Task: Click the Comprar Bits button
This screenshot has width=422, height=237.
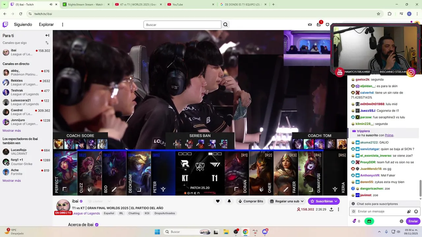Action: (x=251, y=201)
